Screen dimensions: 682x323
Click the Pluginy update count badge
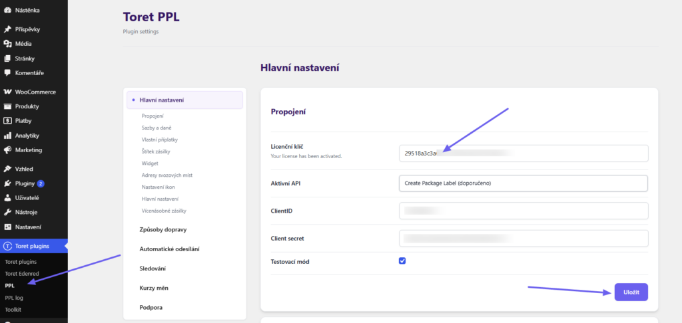tap(41, 183)
